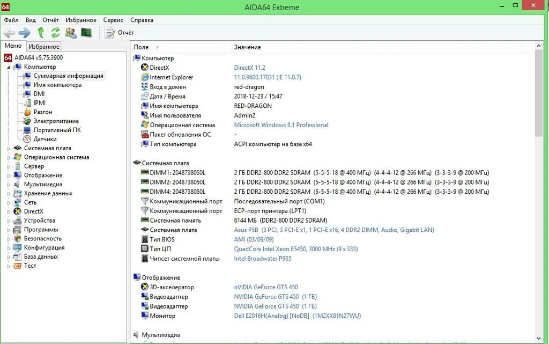
Task: Expand the Операционная система tree node
Action: point(9,158)
